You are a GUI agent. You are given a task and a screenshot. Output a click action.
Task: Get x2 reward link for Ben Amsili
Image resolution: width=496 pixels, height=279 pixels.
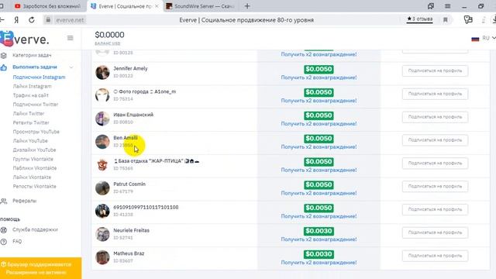point(319,146)
